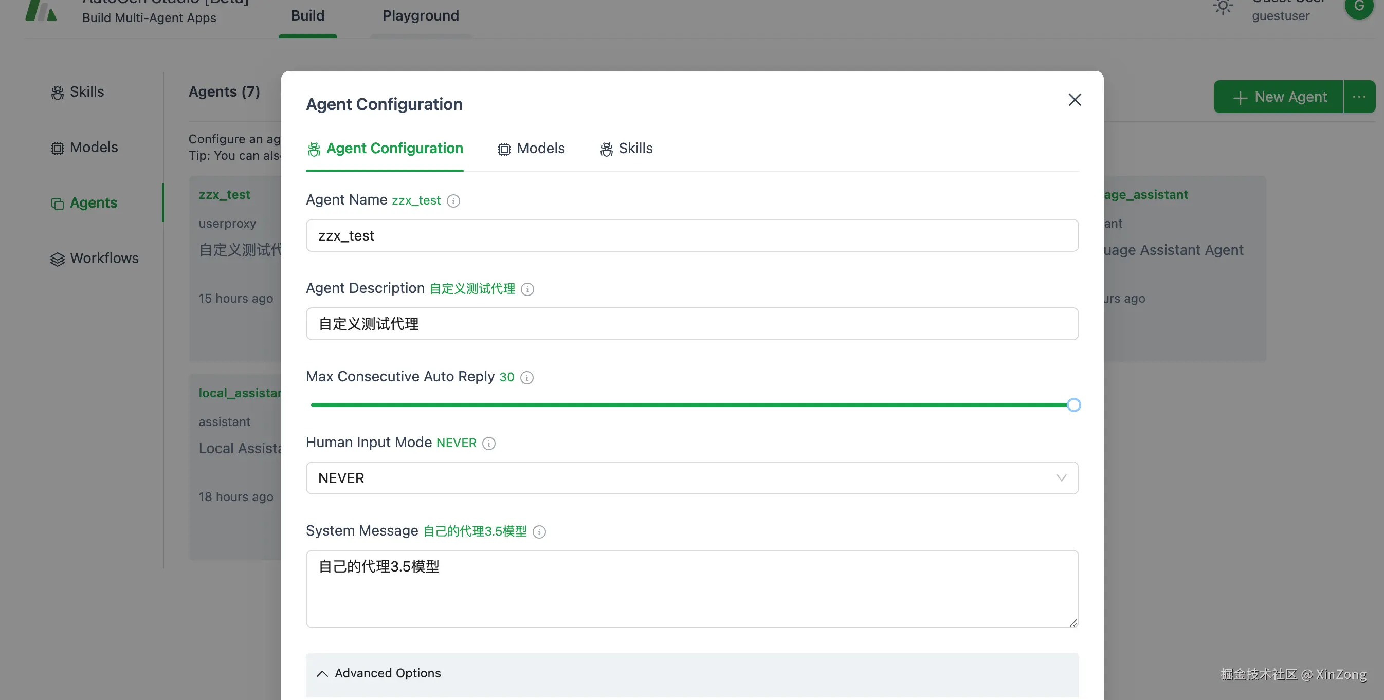Click info icon beside Human Input Mode
This screenshot has height=700, width=1384.
(x=488, y=443)
